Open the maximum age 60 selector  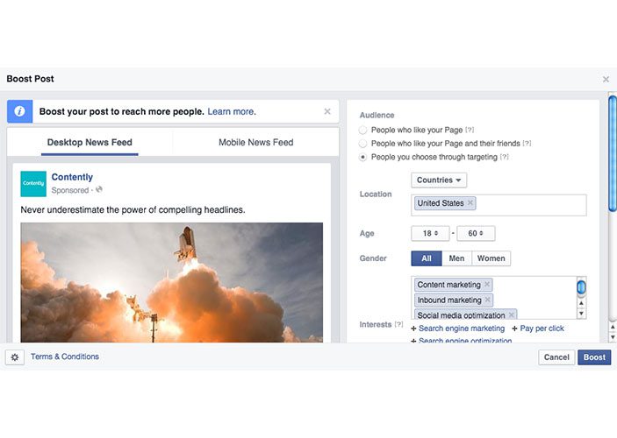(x=476, y=233)
